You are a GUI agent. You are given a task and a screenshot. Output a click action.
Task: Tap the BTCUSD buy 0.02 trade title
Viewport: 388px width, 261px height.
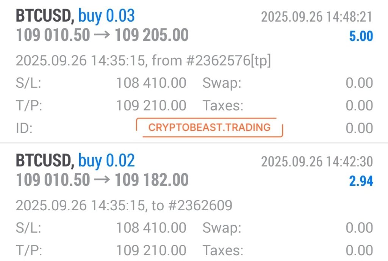point(75,160)
